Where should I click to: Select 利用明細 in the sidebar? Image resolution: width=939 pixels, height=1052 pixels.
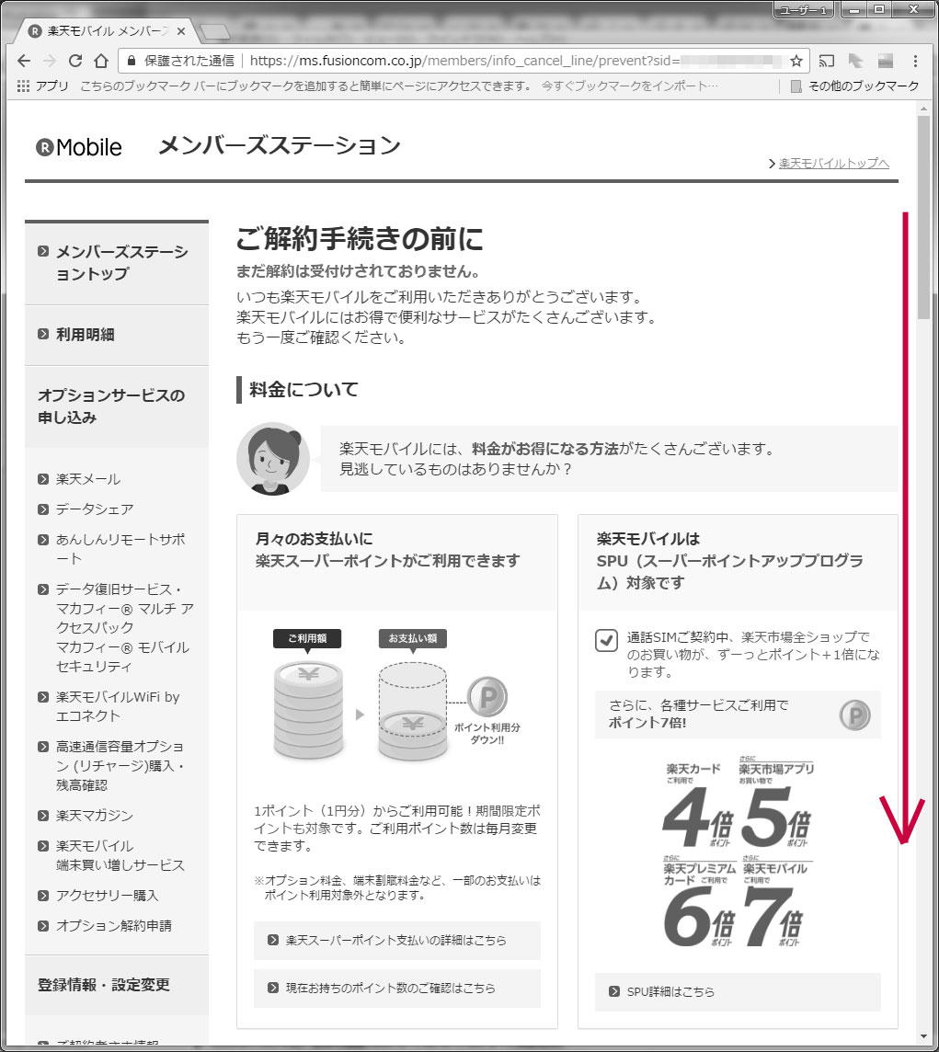point(86,335)
